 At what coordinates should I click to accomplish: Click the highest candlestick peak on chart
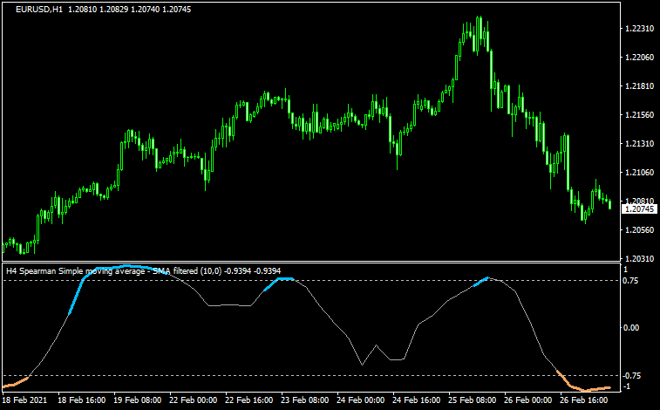(x=479, y=19)
